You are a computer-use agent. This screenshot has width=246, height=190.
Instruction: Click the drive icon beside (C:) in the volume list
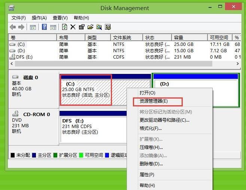(x=12, y=44)
